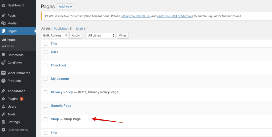Viewport: 272px width, 137px height.
Task: Tick the checkbox for Cart page
Action: coord(45,52)
